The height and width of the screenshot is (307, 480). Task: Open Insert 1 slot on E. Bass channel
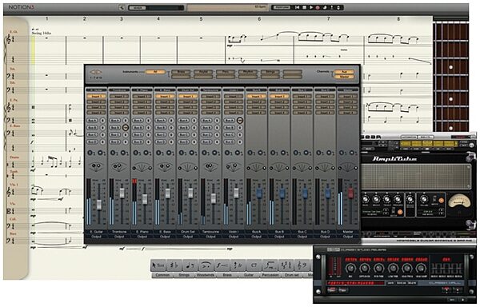[x=165, y=96]
